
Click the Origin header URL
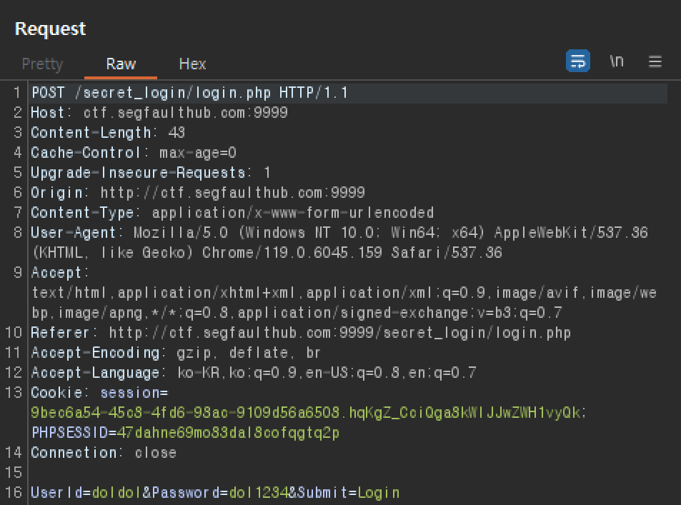pyautogui.click(x=232, y=193)
